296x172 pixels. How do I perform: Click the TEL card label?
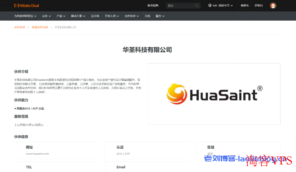point(29,167)
